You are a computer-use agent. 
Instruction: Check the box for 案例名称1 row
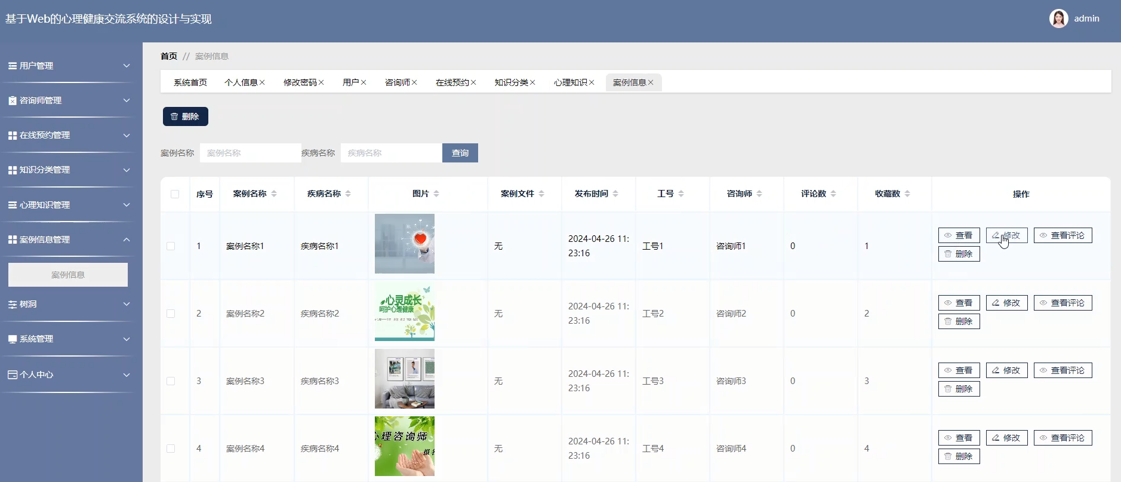[171, 246]
